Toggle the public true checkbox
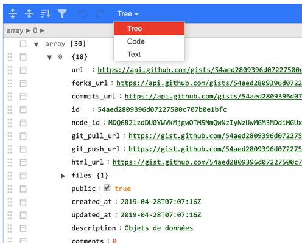302x243 pixels. click(x=107, y=188)
